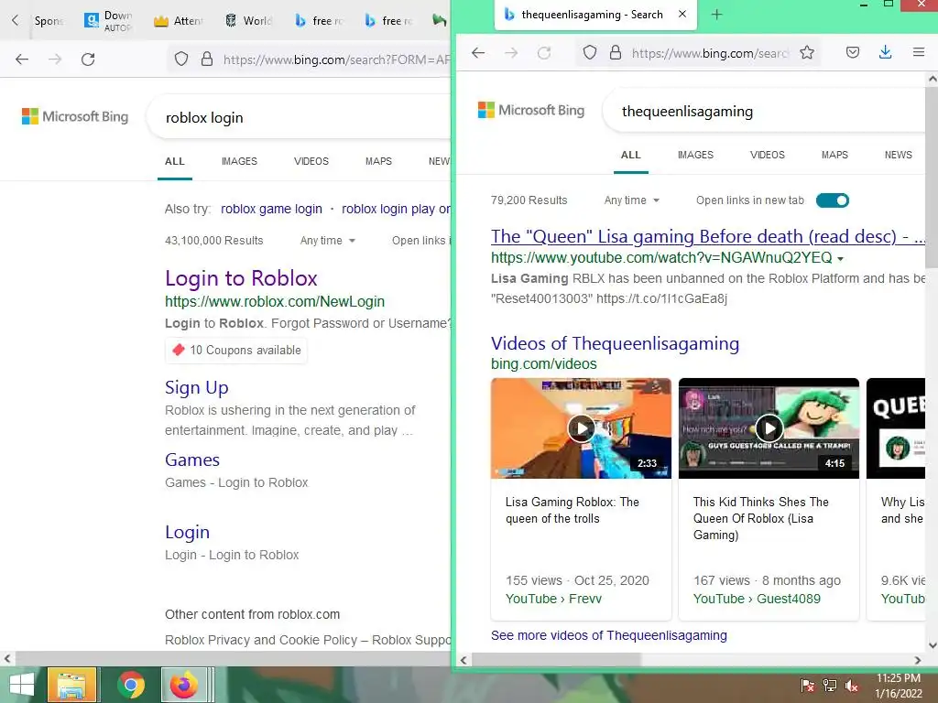Screen dimensions: 938x703
Task: Click Microsoft Bing logo in left window
Action: coord(75,116)
